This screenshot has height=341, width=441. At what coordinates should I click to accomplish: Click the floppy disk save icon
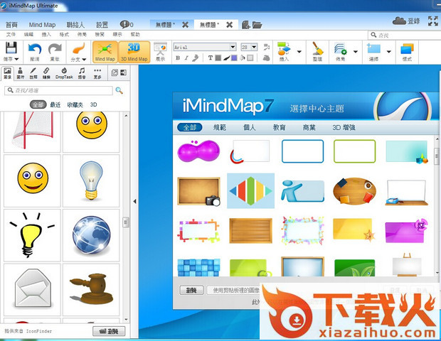click(x=11, y=48)
